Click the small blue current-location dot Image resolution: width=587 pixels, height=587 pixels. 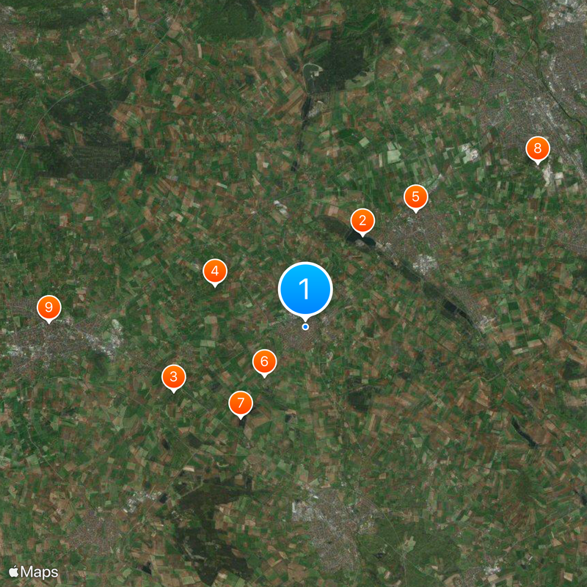tap(305, 327)
